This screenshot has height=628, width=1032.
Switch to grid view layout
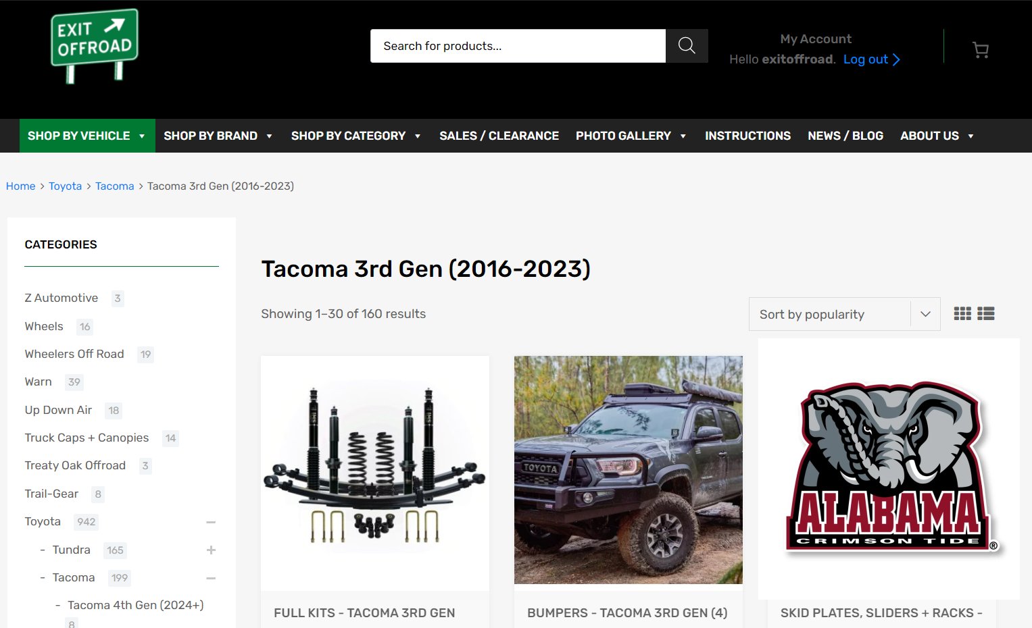tap(962, 313)
